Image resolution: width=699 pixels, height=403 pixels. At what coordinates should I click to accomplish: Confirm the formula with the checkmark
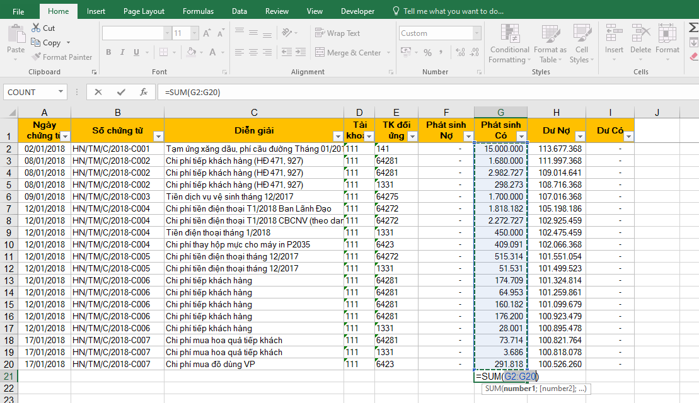point(121,92)
